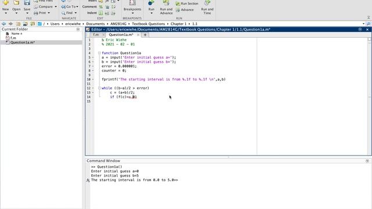This screenshot has height=209, width=372.
Task: Click the Run button
Action: [151, 5]
